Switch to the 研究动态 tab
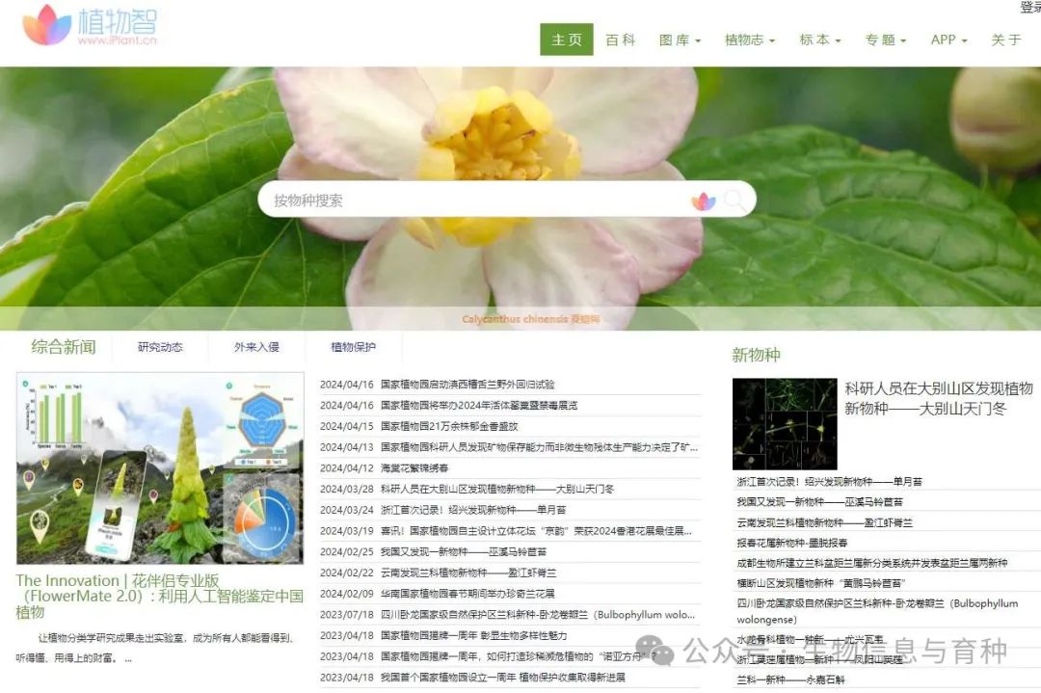This screenshot has height=693, width=1041. pyautogui.click(x=162, y=347)
